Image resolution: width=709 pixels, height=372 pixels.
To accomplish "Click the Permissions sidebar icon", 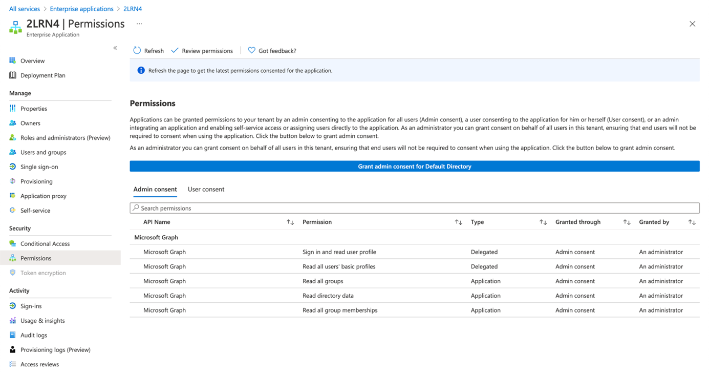I will tap(13, 258).
